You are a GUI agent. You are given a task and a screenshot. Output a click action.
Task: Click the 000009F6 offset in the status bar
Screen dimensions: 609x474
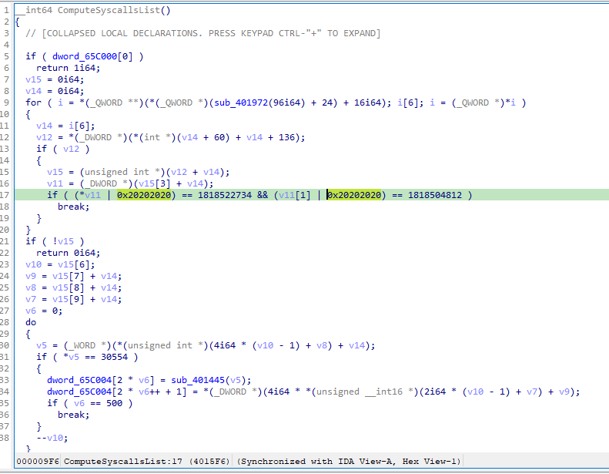37,462
